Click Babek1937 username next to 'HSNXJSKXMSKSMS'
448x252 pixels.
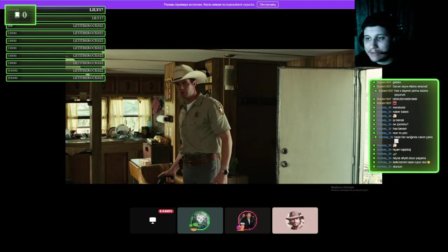384,99
